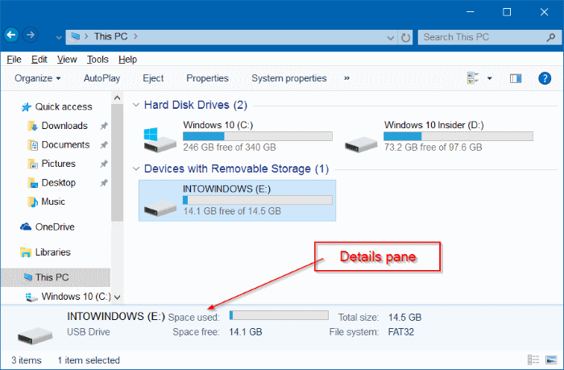Unpin Desktop using its pin icon
The height and width of the screenshot is (370, 564).
tap(104, 183)
